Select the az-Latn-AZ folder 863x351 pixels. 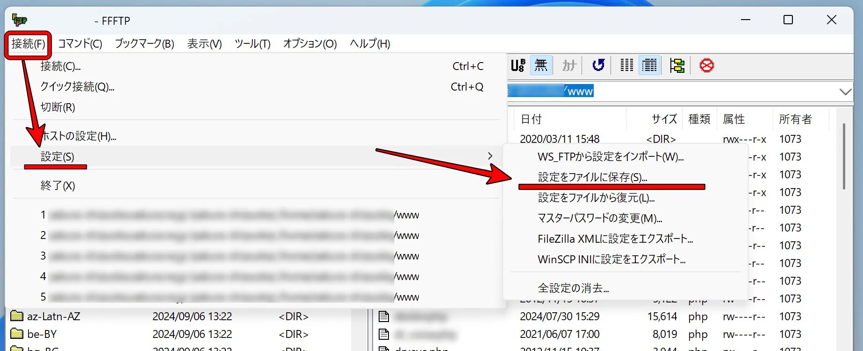coord(54,316)
